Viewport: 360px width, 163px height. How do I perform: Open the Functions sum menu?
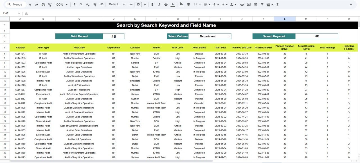click(x=277, y=4)
